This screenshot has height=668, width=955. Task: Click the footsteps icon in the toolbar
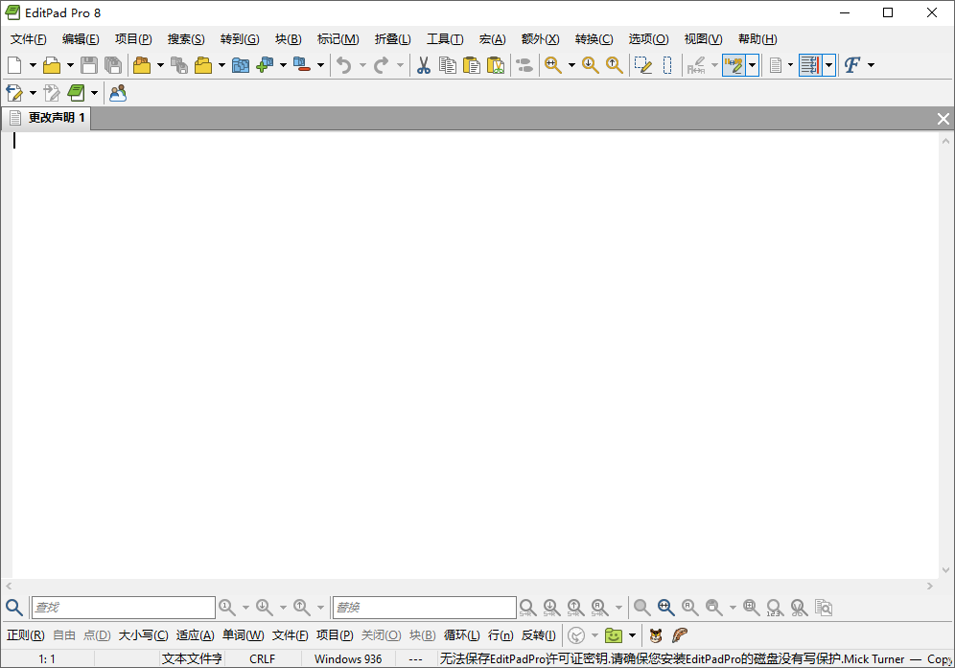[524, 65]
